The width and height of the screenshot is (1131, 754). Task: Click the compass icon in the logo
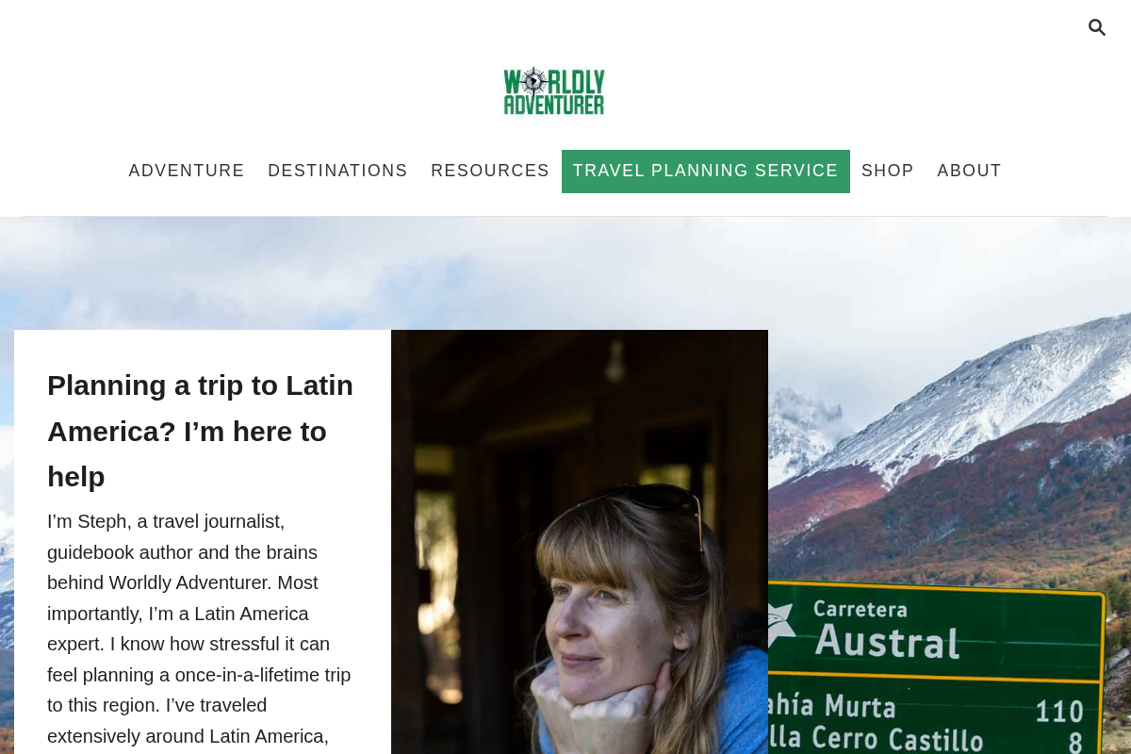click(534, 81)
